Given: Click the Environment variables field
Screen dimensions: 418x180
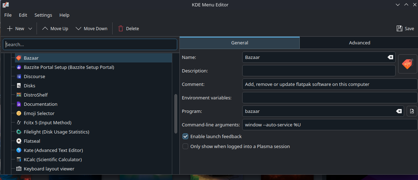Looking at the screenshot, I should [x=330, y=98].
